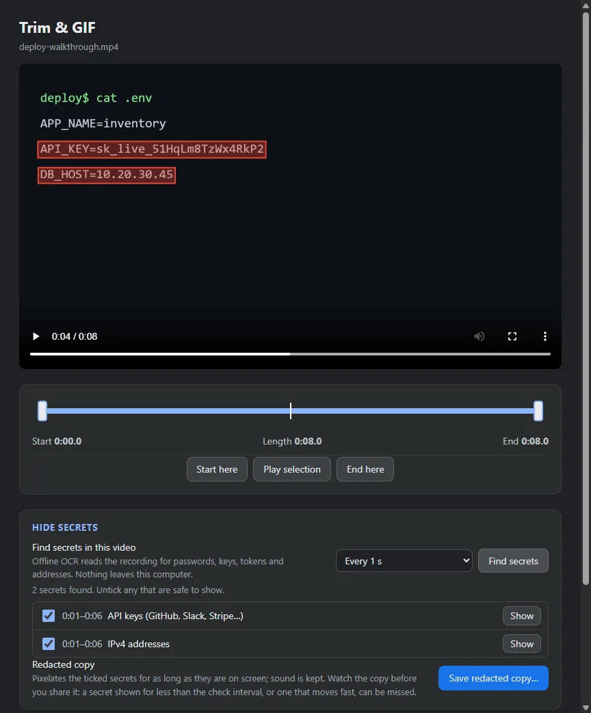The height and width of the screenshot is (713, 591).
Task: Click scrollbar down arrow
Action: tap(586, 708)
